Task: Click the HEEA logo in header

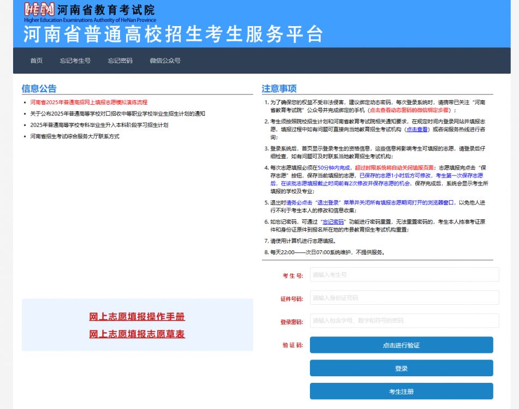Action: (39, 9)
